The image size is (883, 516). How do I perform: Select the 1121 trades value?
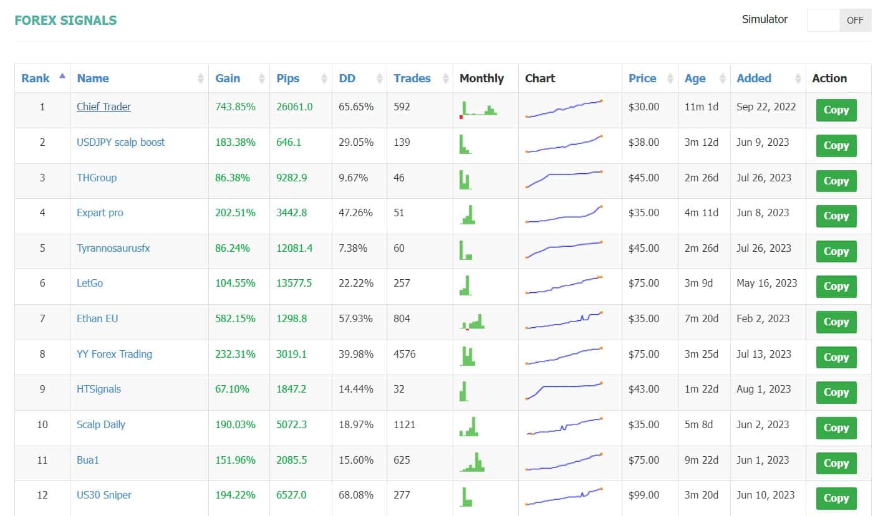click(404, 424)
